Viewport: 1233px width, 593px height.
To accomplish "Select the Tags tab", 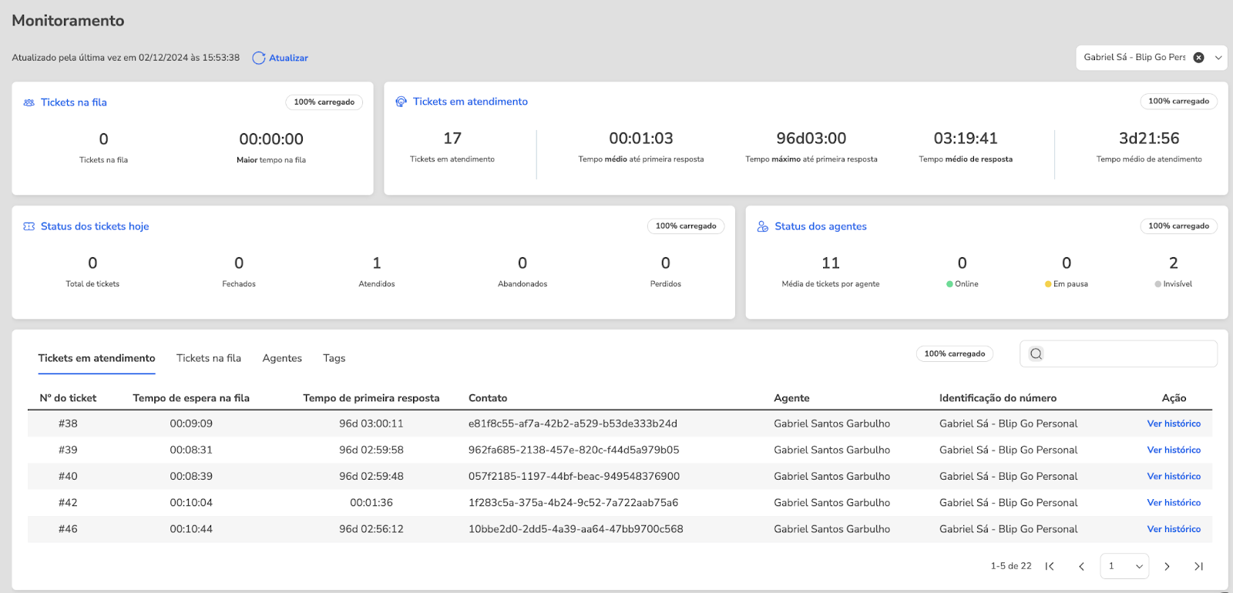I will tap(334, 358).
